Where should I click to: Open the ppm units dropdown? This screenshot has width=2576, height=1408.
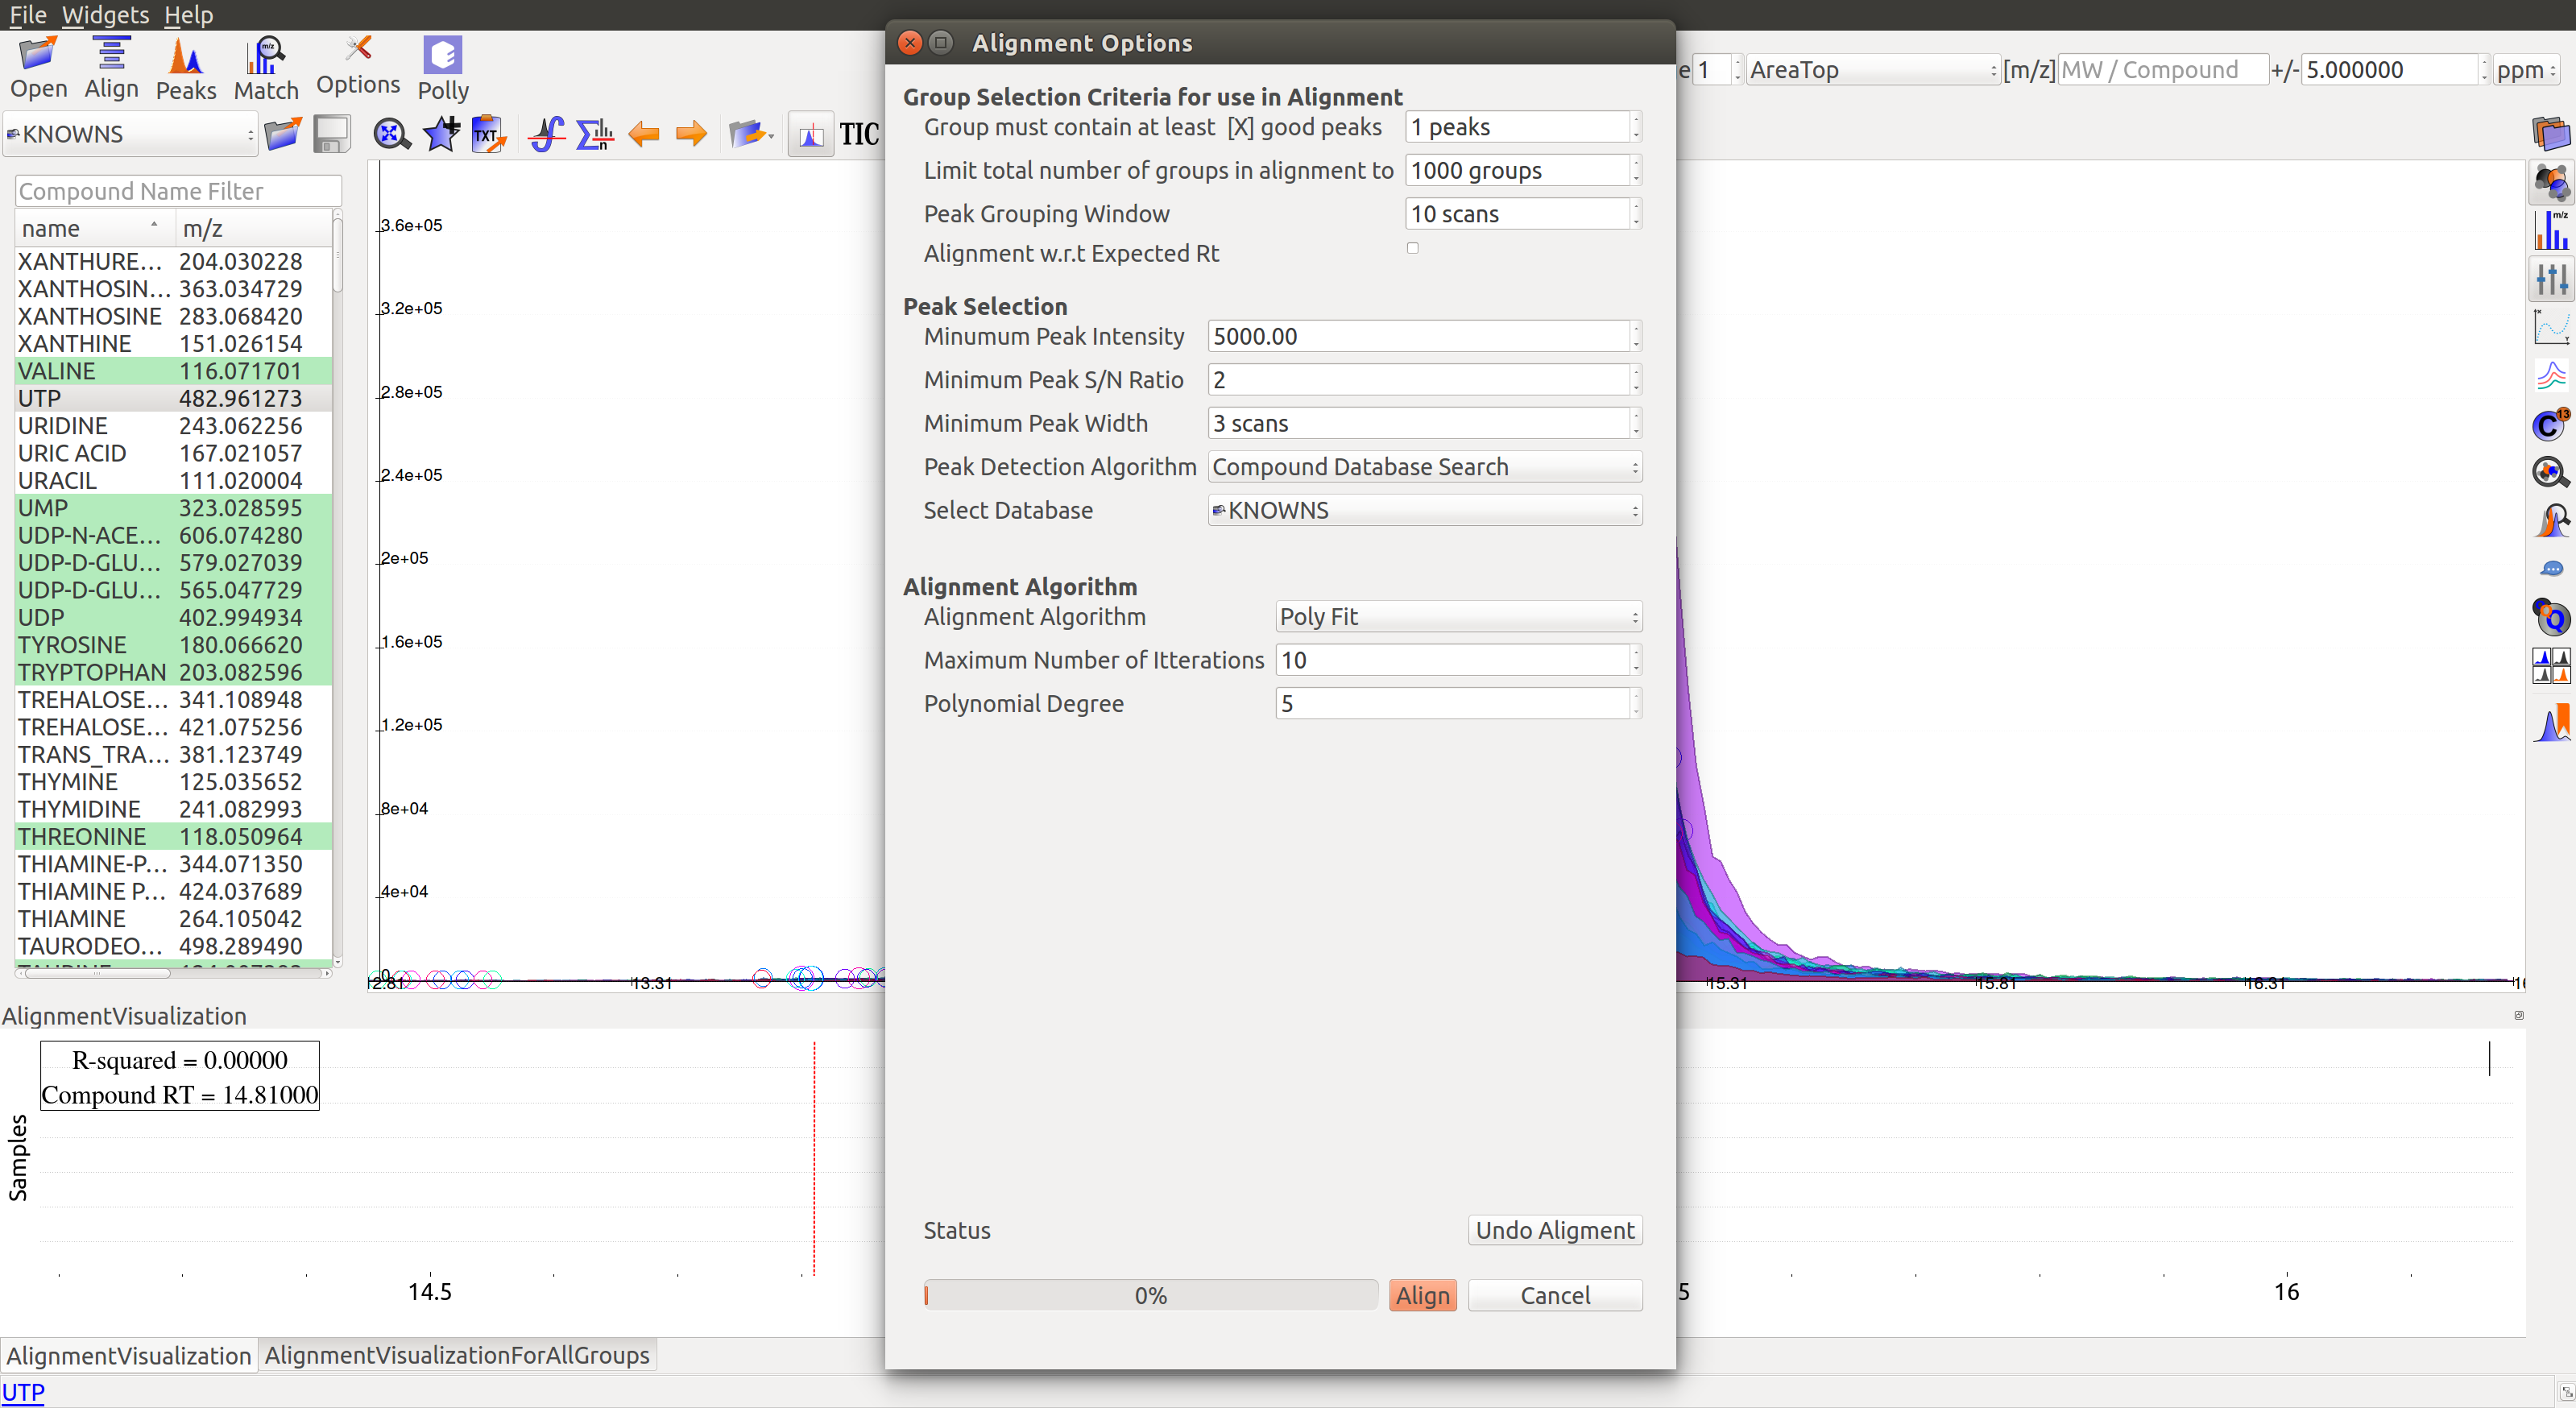(x=2526, y=70)
